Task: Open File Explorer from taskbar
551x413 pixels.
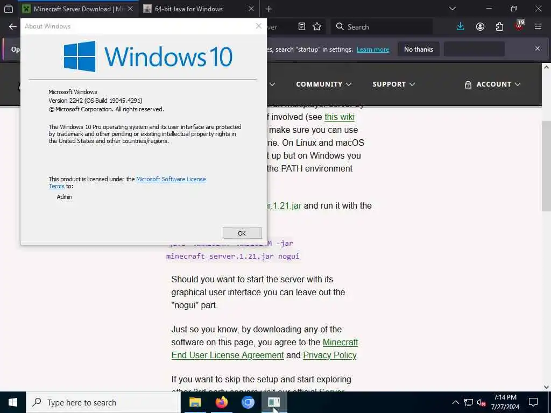Action: (195, 402)
